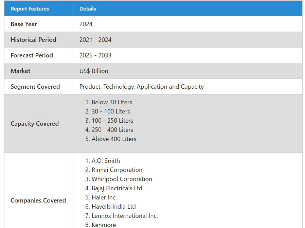Select the 'Base Year' row label

click(x=24, y=24)
